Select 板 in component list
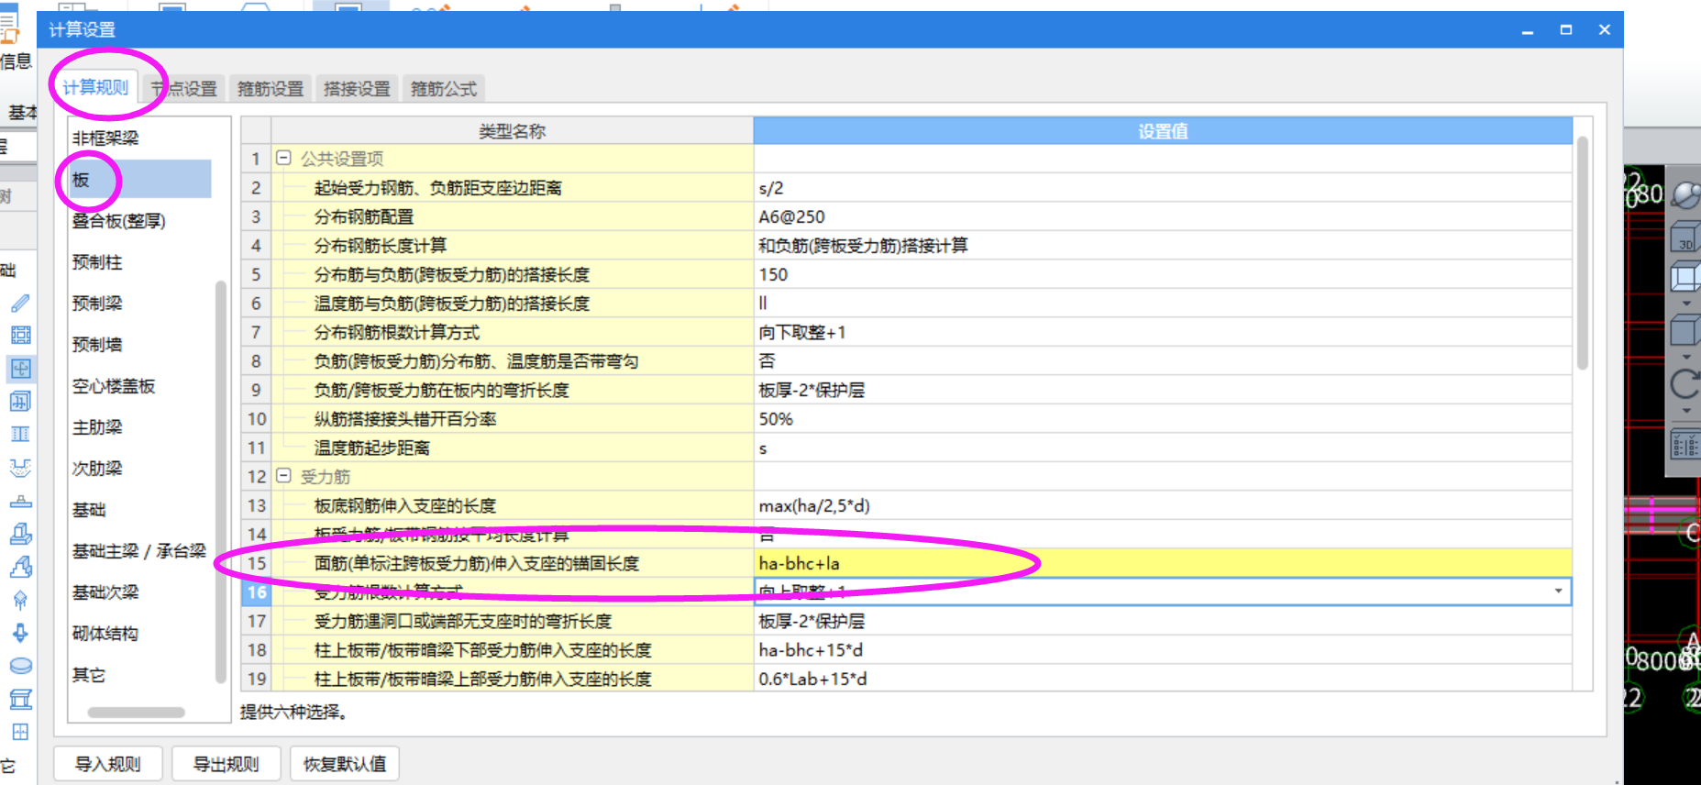1701x785 pixels. (140, 179)
